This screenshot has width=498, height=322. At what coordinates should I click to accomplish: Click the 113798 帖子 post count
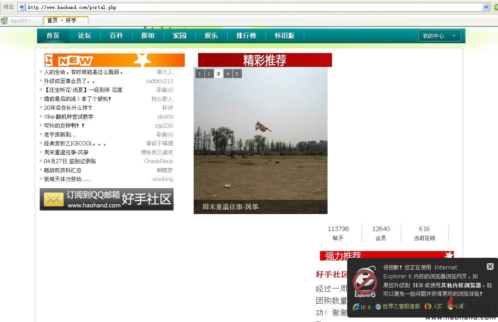[x=338, y=233]
